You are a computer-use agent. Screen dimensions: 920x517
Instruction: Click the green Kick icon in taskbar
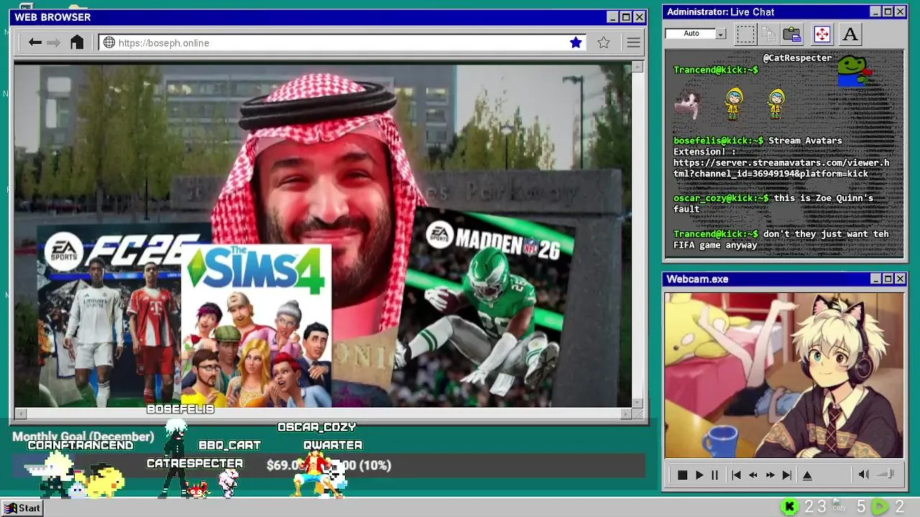point(789,507)
